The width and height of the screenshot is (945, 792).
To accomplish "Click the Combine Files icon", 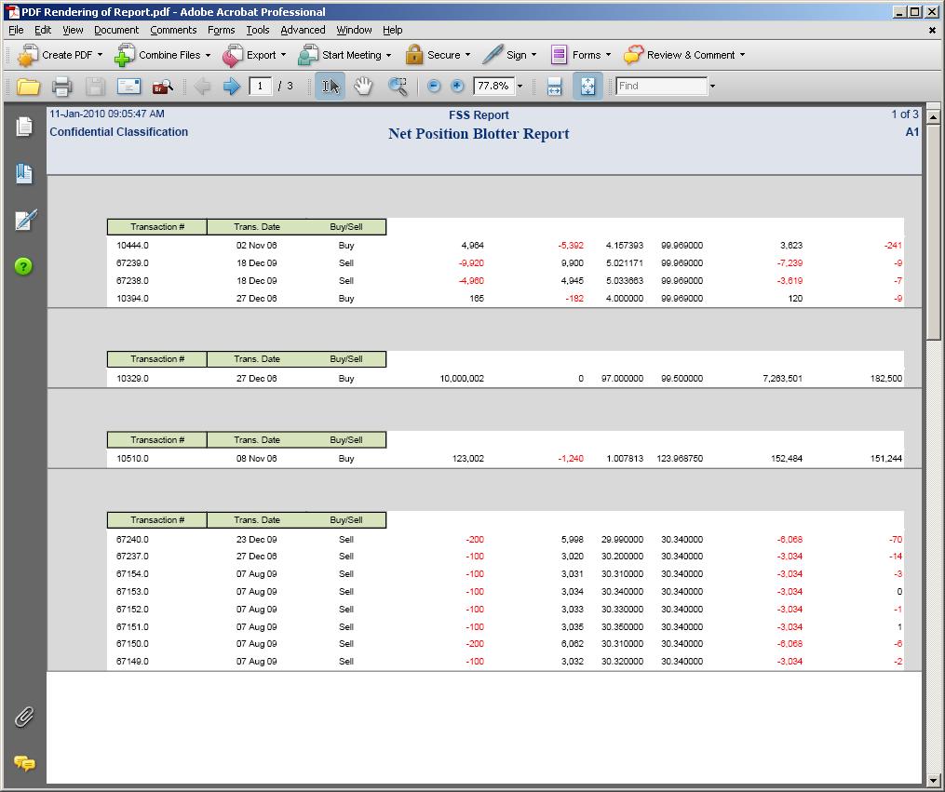I will 124,56.
